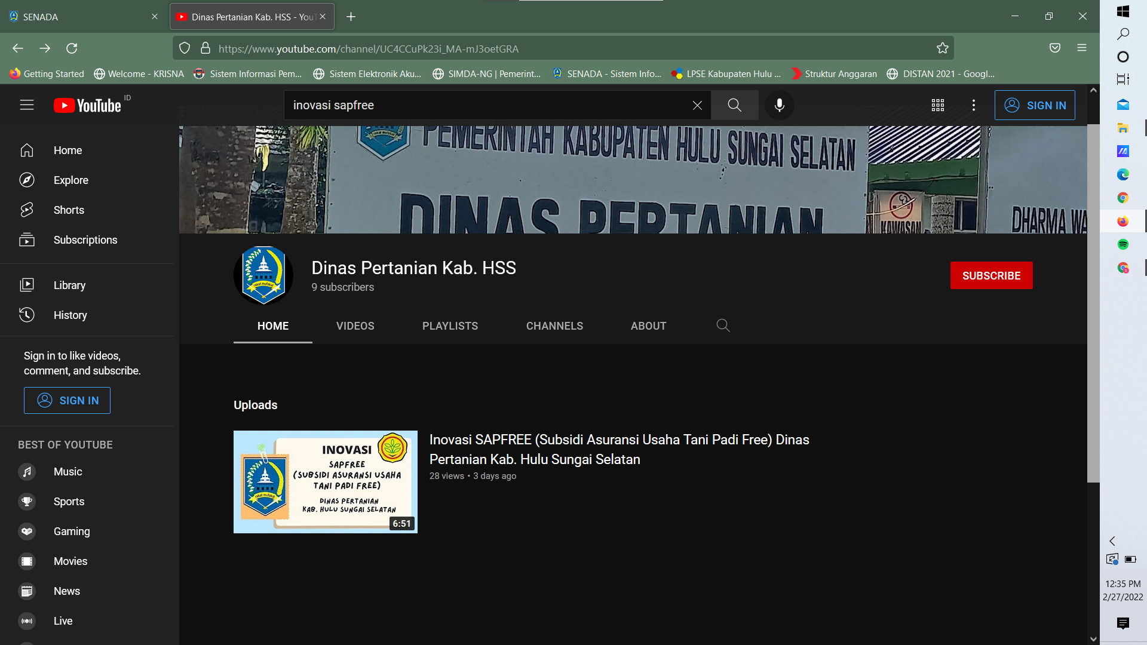Go back with the browser back arrow

18,48
